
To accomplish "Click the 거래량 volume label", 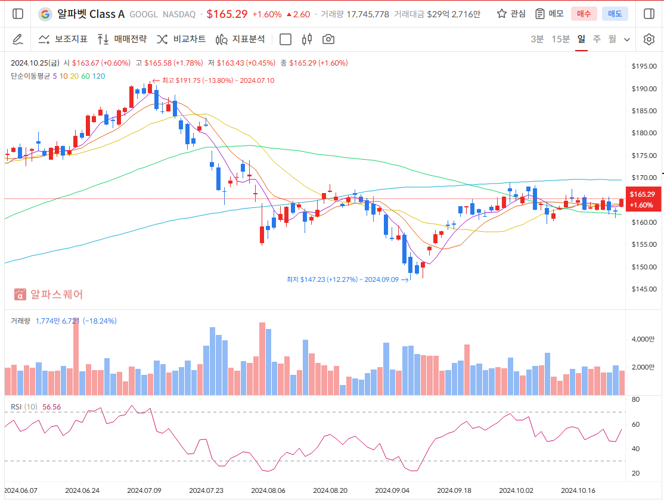I will click(x=20, y=321).
